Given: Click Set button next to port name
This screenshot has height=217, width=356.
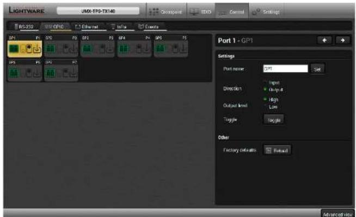Looking at the screenshot, I should coord(317,69).
